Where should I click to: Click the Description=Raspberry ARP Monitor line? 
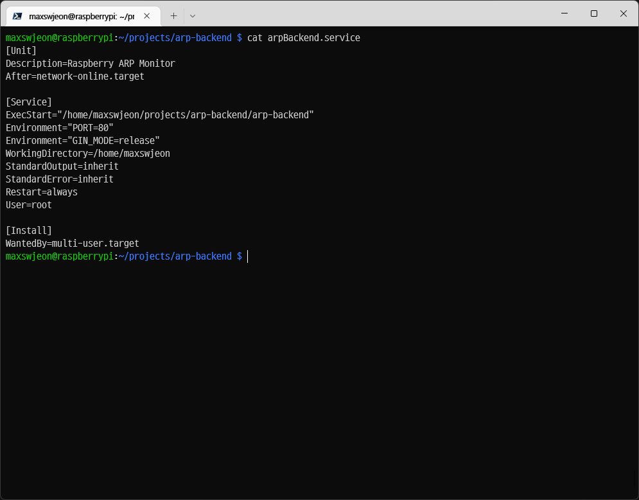91,64
